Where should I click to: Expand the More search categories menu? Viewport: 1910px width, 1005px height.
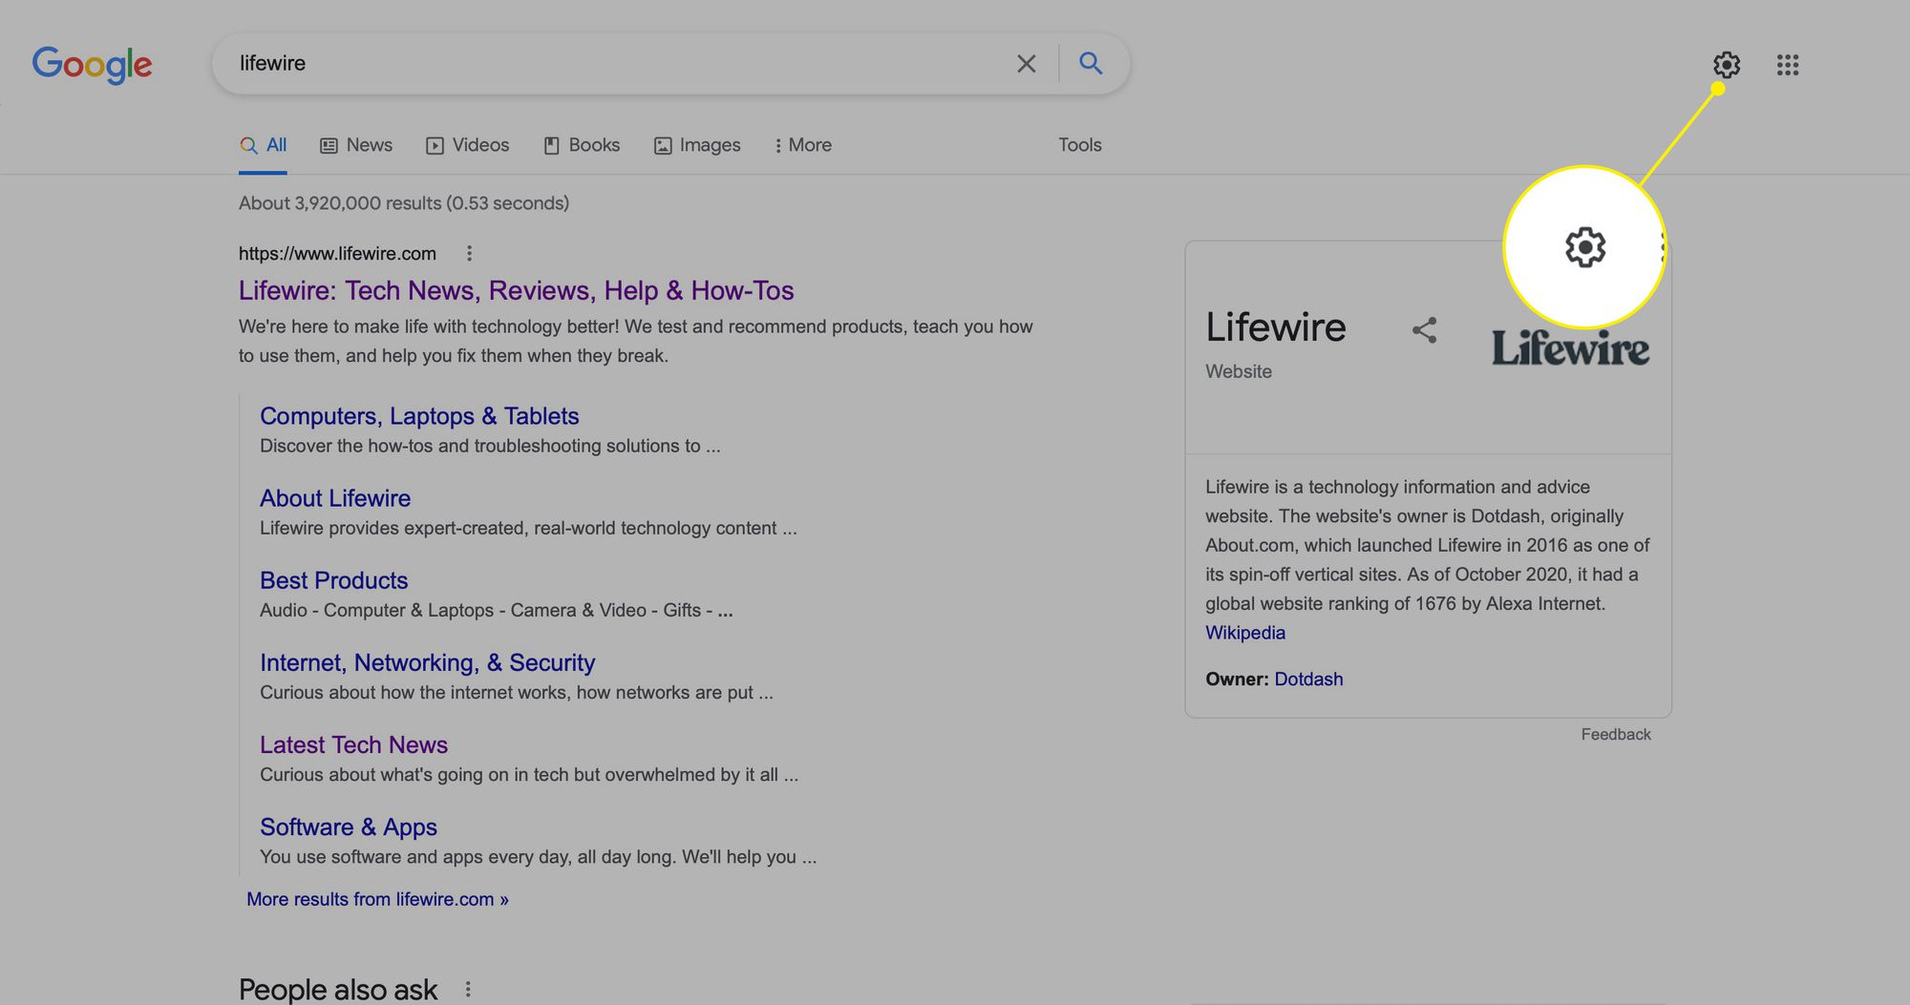pos(802,145)
